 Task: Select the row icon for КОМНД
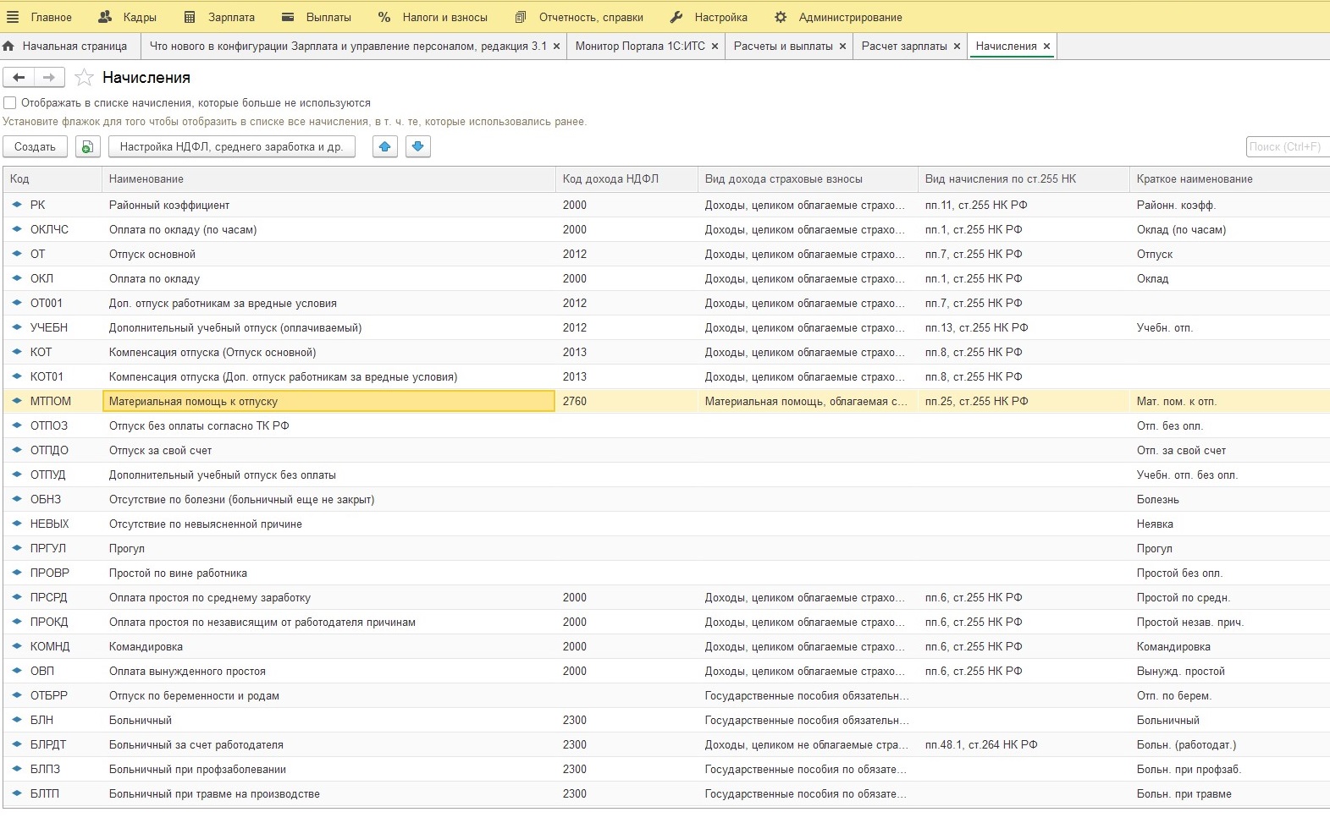17,646
